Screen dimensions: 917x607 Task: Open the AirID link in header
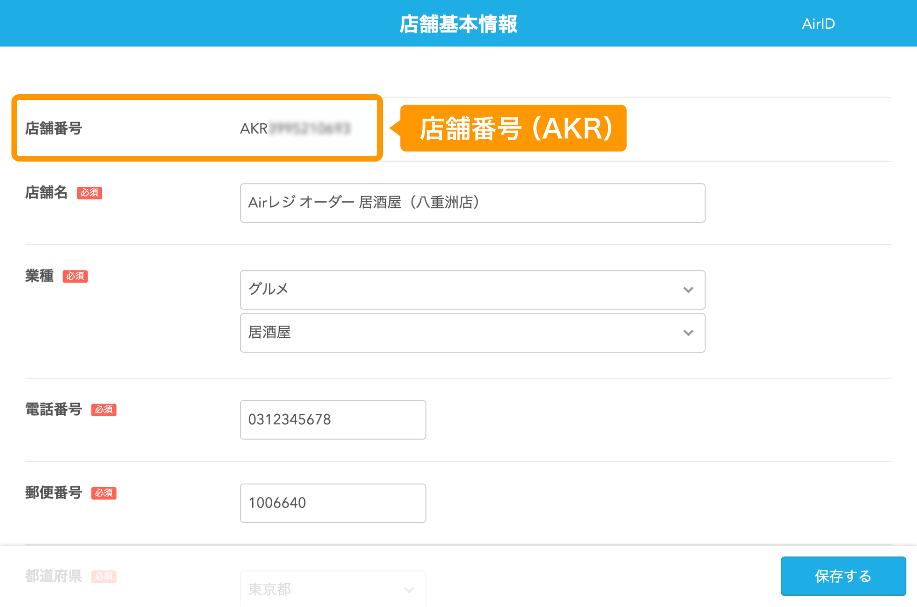coord(818,23)
